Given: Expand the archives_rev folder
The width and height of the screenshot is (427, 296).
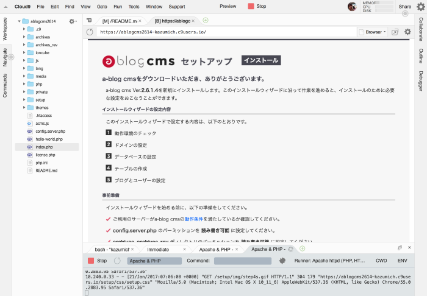Looking at the screenshot, I should coord(24,44).
